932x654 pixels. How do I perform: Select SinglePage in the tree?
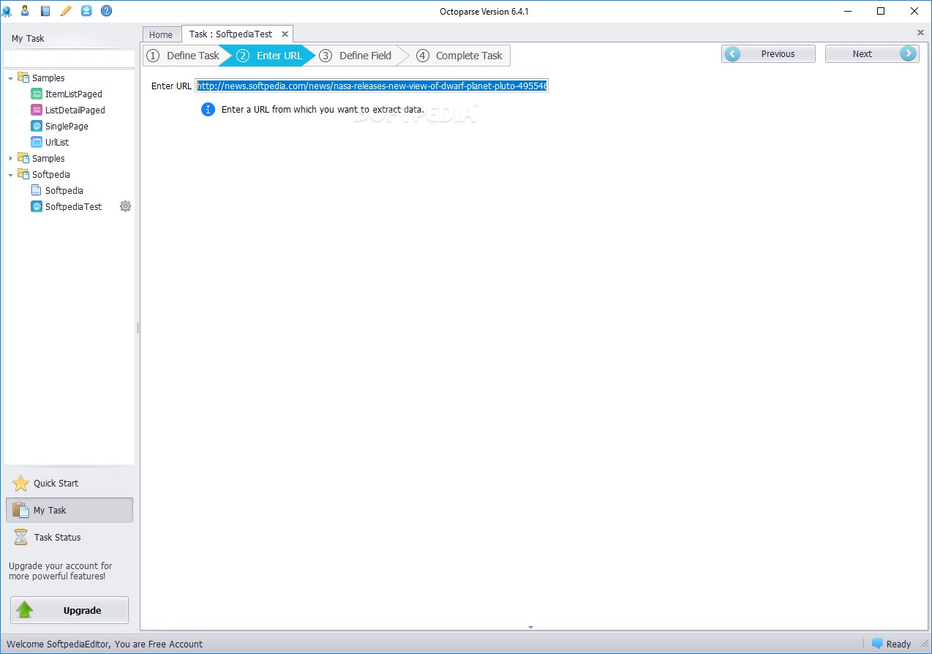pos(67,126)
